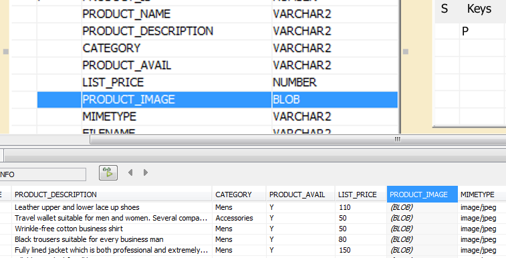Sort by LIST_PRICE column header

(361, 195)
